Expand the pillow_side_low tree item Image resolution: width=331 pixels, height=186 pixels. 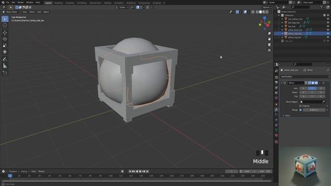282,34
